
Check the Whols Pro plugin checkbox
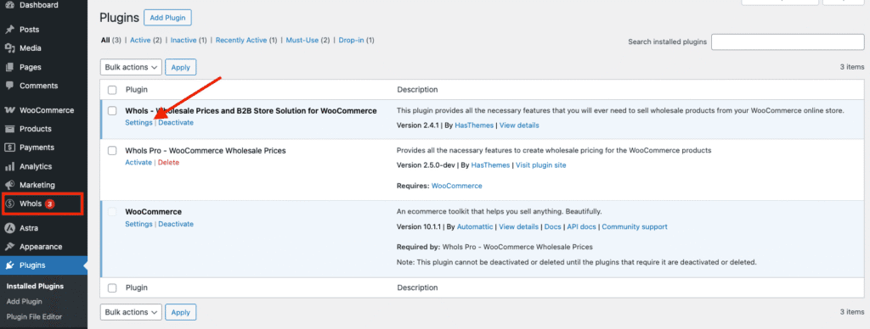[112, 151]
